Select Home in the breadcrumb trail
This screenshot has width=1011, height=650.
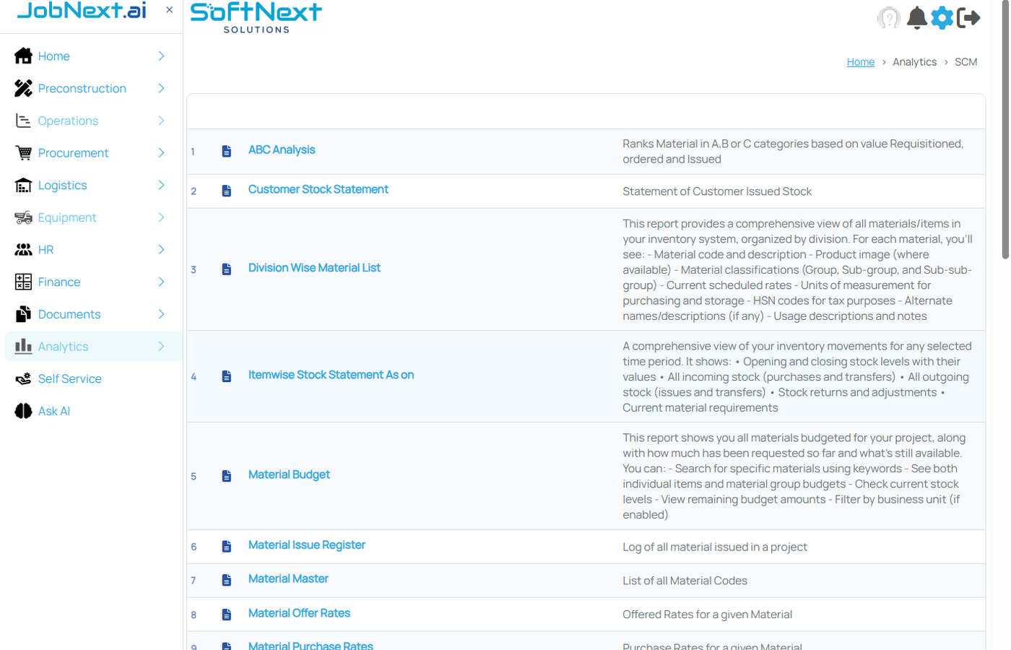tap(859, 61)
